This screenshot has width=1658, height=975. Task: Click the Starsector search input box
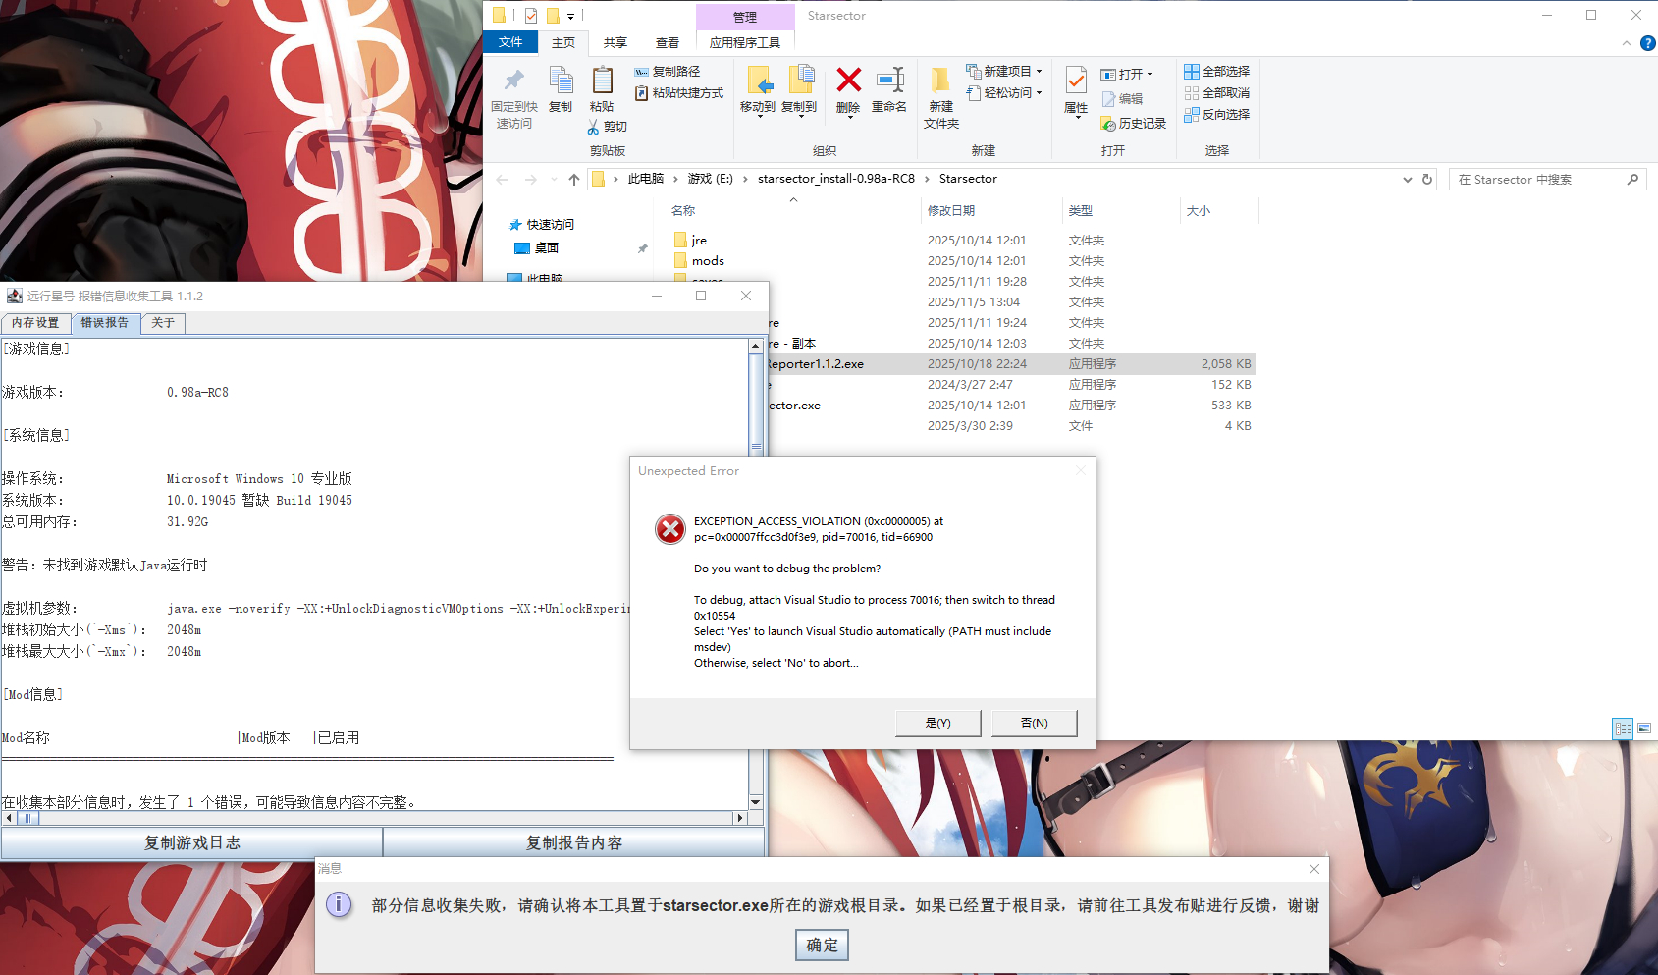1537,180
